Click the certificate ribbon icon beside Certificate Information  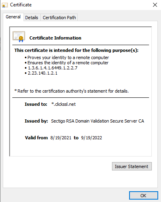tap(19, 37)
